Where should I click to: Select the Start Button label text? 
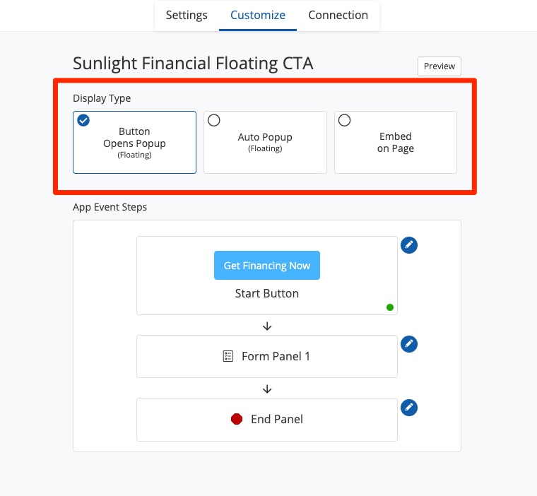267,293
